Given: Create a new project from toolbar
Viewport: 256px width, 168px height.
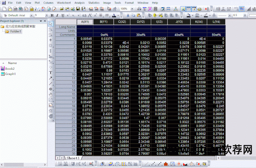Looking at the screenshot, I should pyautogui.click(x=4, y=9).
